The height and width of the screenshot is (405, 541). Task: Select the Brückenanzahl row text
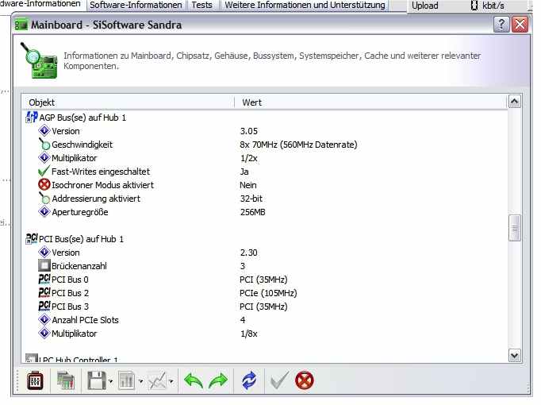79,266
